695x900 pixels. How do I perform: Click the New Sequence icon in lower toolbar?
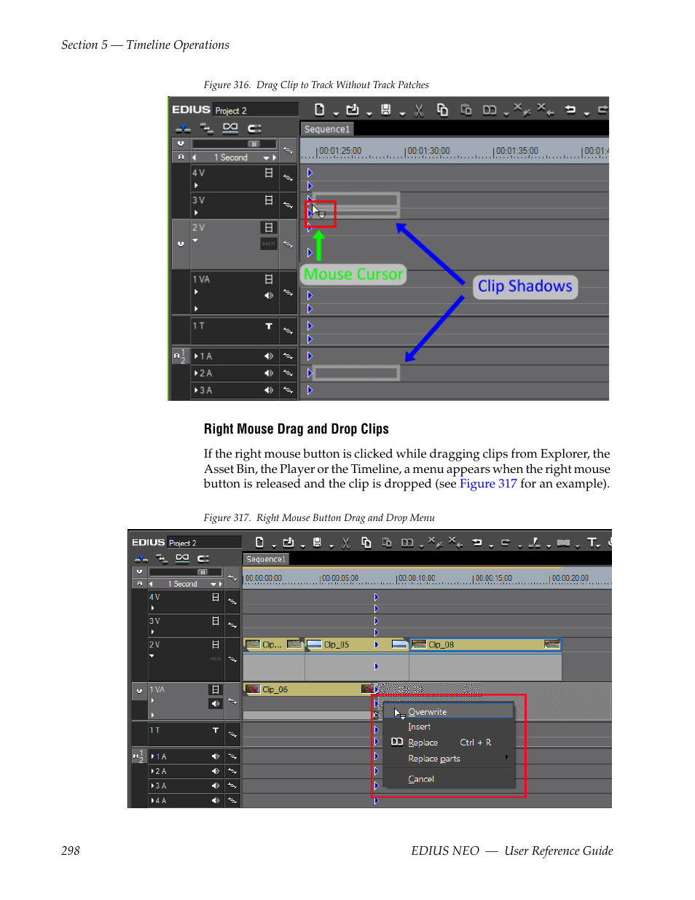[x=259, y=542]
